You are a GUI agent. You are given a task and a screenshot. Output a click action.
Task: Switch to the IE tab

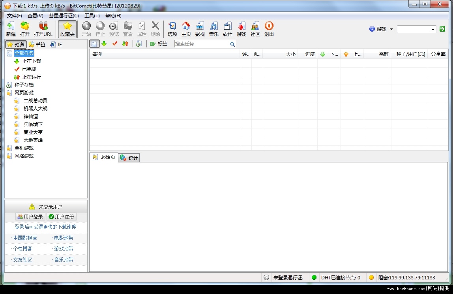point(56,44)
